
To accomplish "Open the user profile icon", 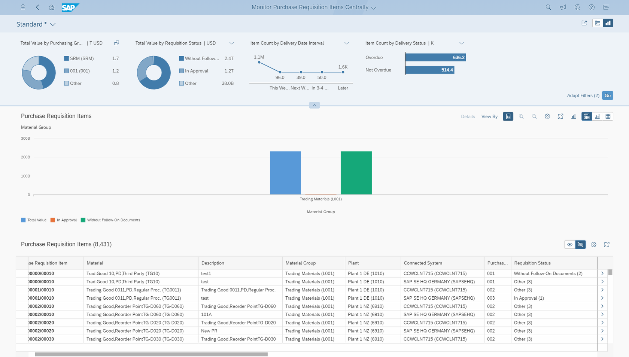I will [x=23, y=7].
